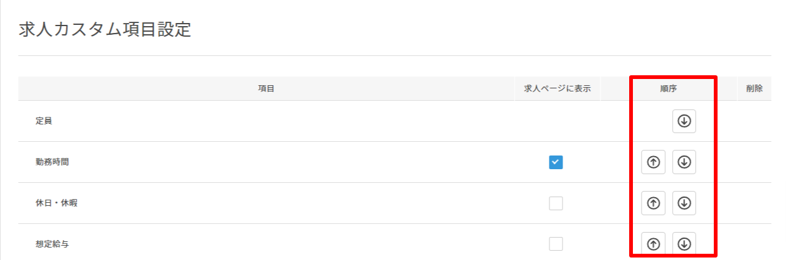Move the 定員 item down

(684, 121)
